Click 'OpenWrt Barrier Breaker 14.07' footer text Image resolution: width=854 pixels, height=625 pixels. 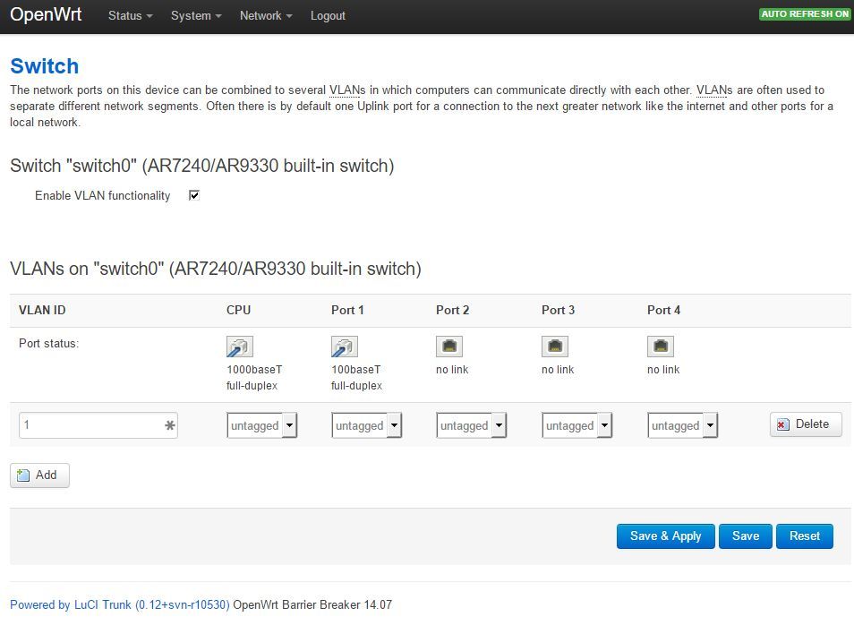(x=312, y=604)
